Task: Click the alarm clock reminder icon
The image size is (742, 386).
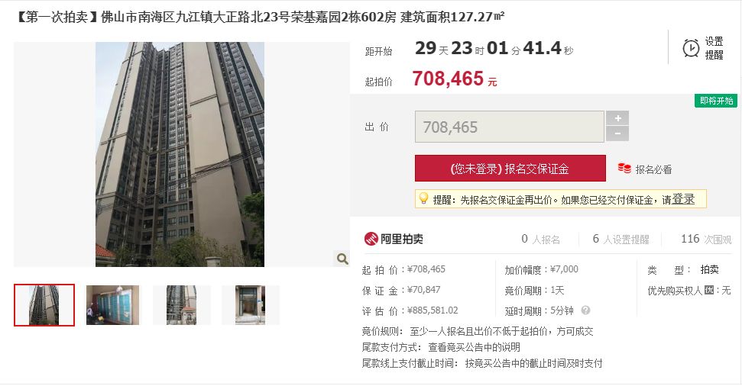Action: point(691,48)
